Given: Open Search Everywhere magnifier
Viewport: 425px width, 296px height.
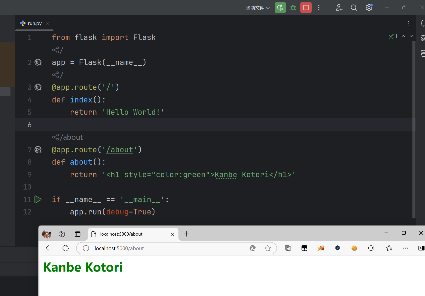Looking at the screenshot, I should 354,8.
